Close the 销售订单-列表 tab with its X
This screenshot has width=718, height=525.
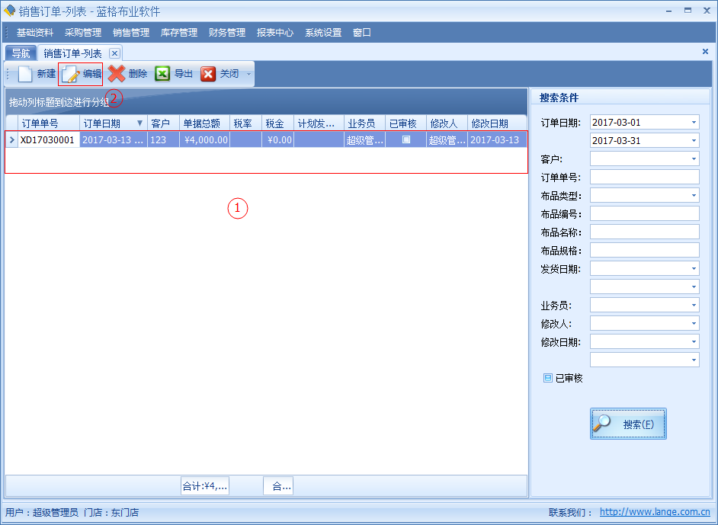pos(114,53)
